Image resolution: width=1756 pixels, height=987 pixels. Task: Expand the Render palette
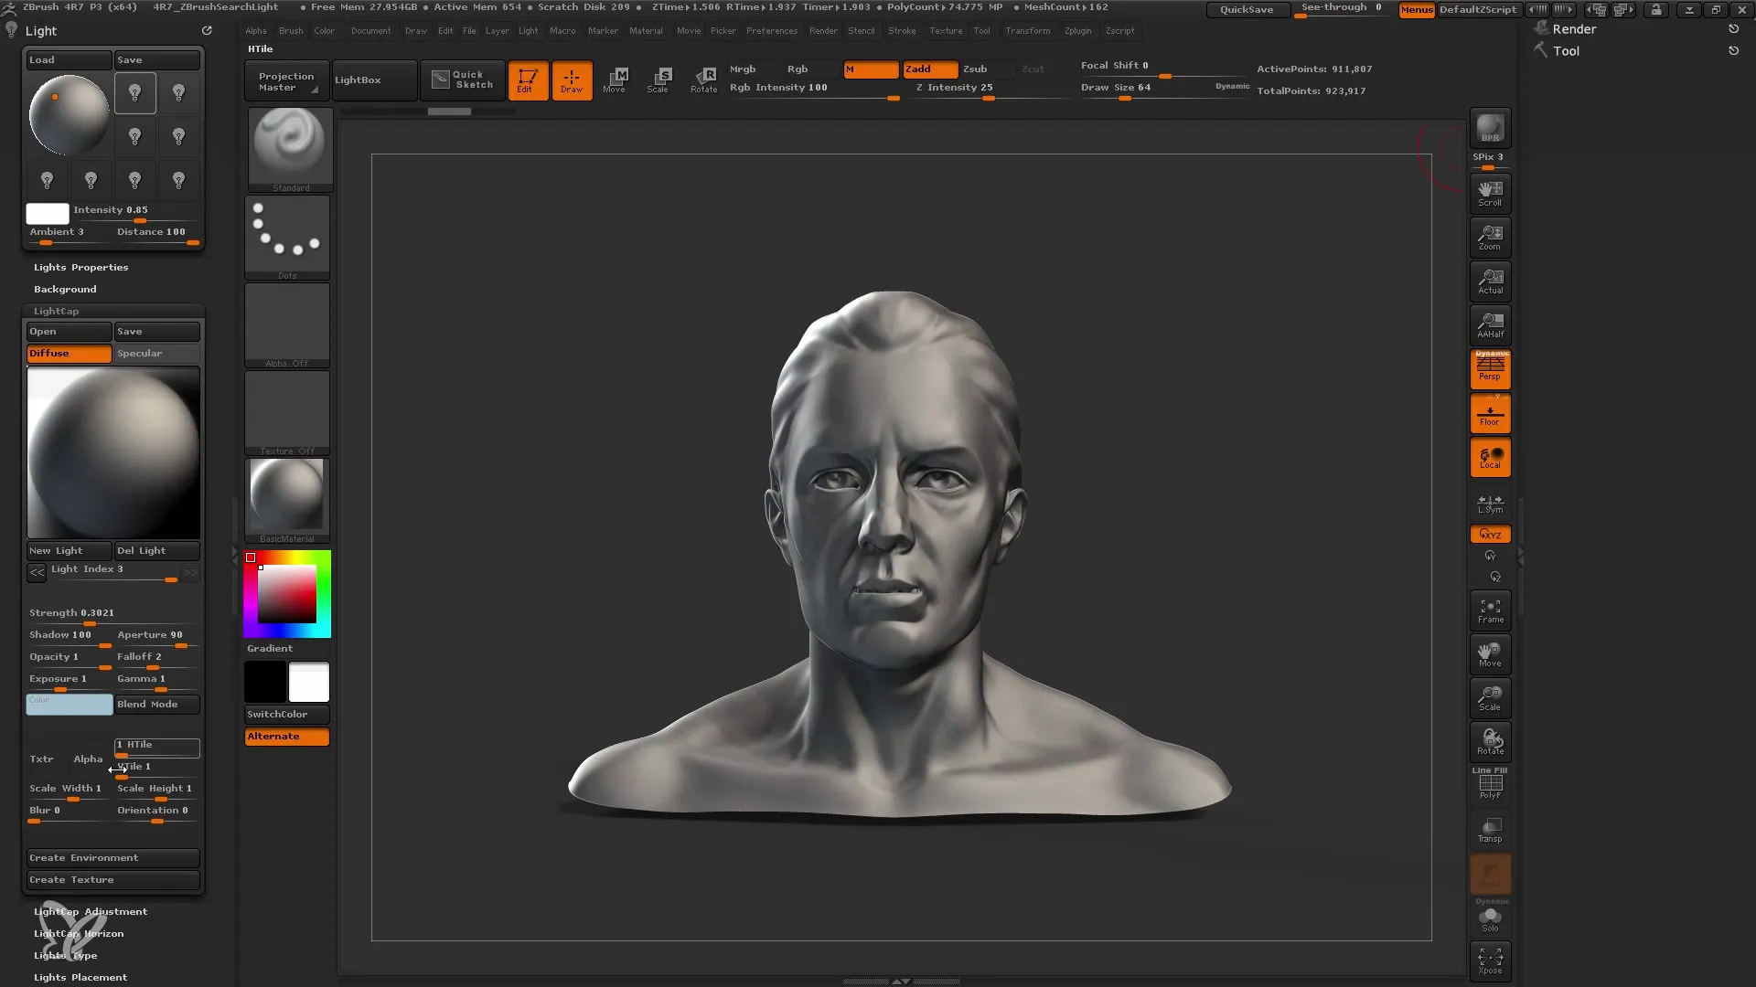point(1574,29)
